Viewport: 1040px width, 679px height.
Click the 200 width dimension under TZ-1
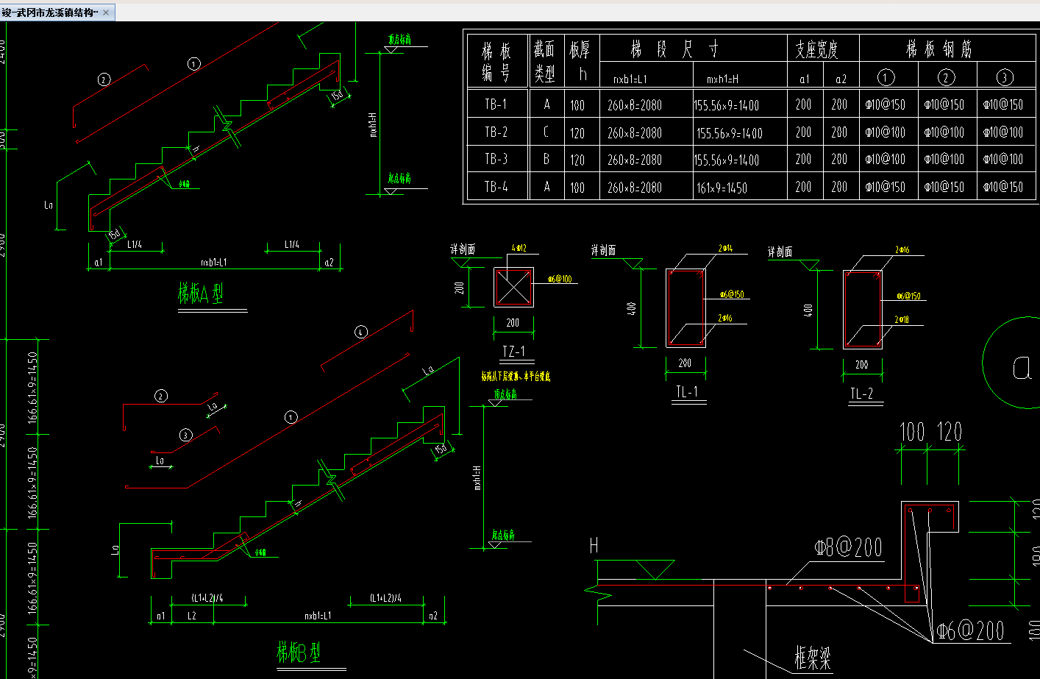pyautogui.click(x=513, y=322)
